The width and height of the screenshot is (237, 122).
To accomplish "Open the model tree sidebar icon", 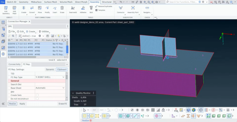I will [x=3, y=29].
